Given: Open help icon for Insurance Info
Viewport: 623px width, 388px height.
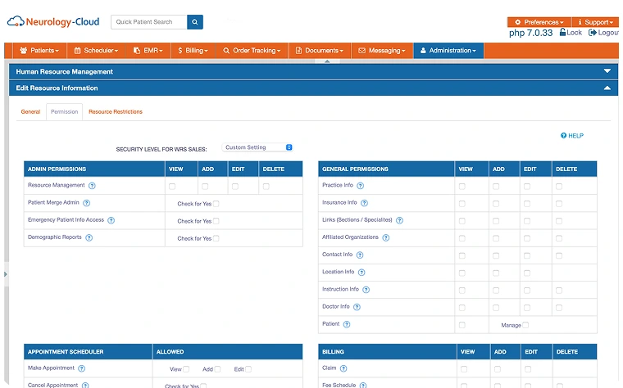Looking at the screenshot, I should [364, 203].
